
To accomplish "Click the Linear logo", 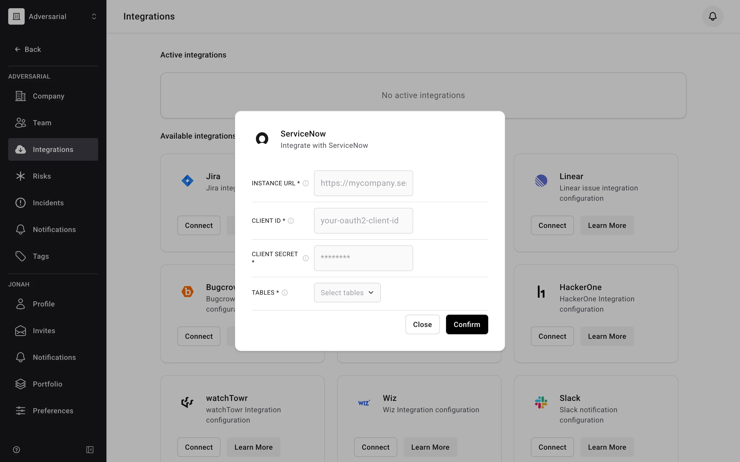I will [541, 181].
